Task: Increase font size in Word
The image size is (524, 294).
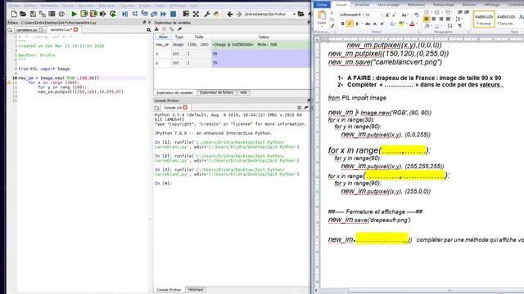Action: 387,15
